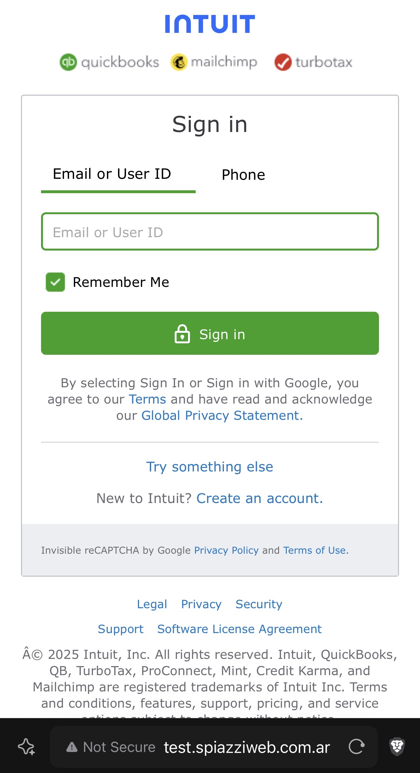Open the Try something else link
This screenshot has width=420, height=773.
[210, 467]
